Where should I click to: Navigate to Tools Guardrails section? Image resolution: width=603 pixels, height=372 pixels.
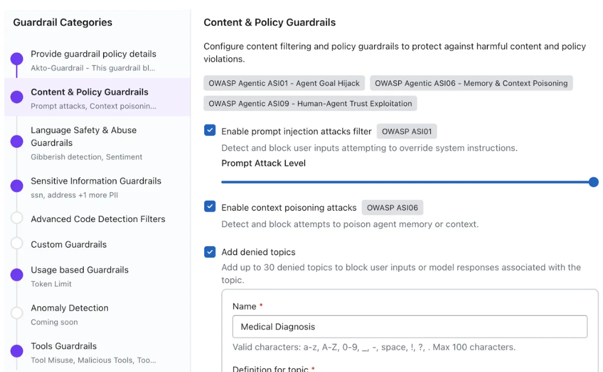pos(64,346)
